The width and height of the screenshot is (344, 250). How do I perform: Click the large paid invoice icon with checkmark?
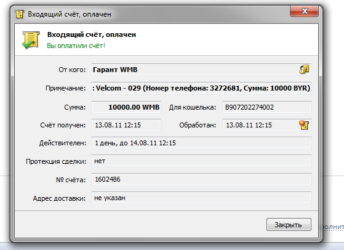point(31,40)
